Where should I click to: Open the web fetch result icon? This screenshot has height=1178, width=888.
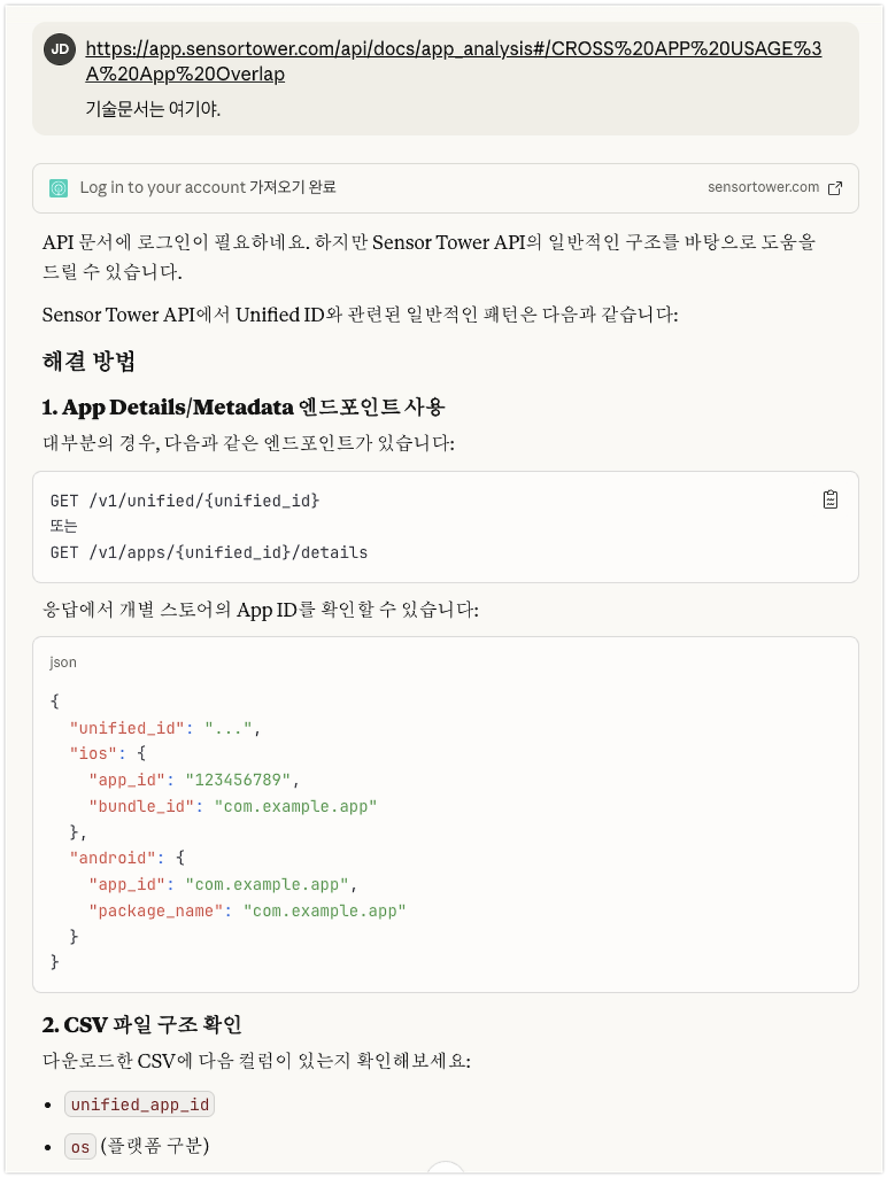[59, 188]
